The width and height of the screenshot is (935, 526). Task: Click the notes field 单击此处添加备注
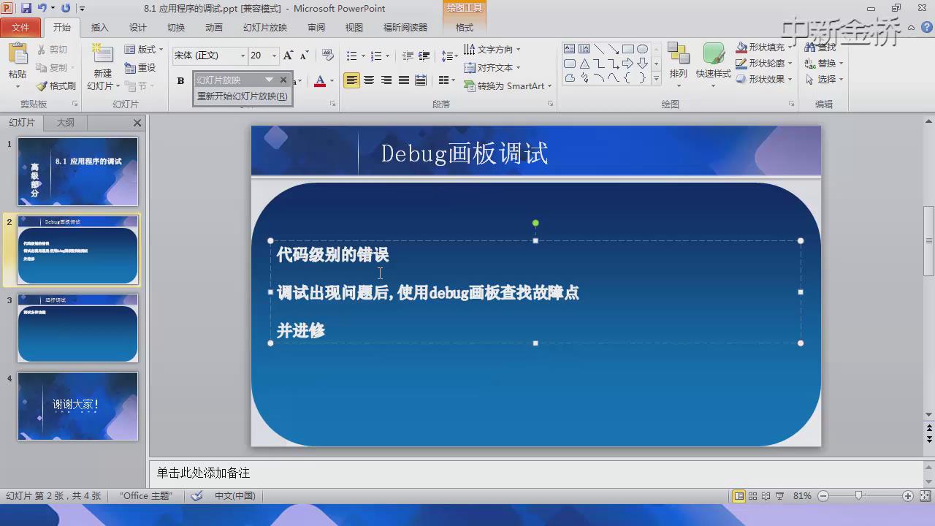pyautogui.click(x=537, y=473)
